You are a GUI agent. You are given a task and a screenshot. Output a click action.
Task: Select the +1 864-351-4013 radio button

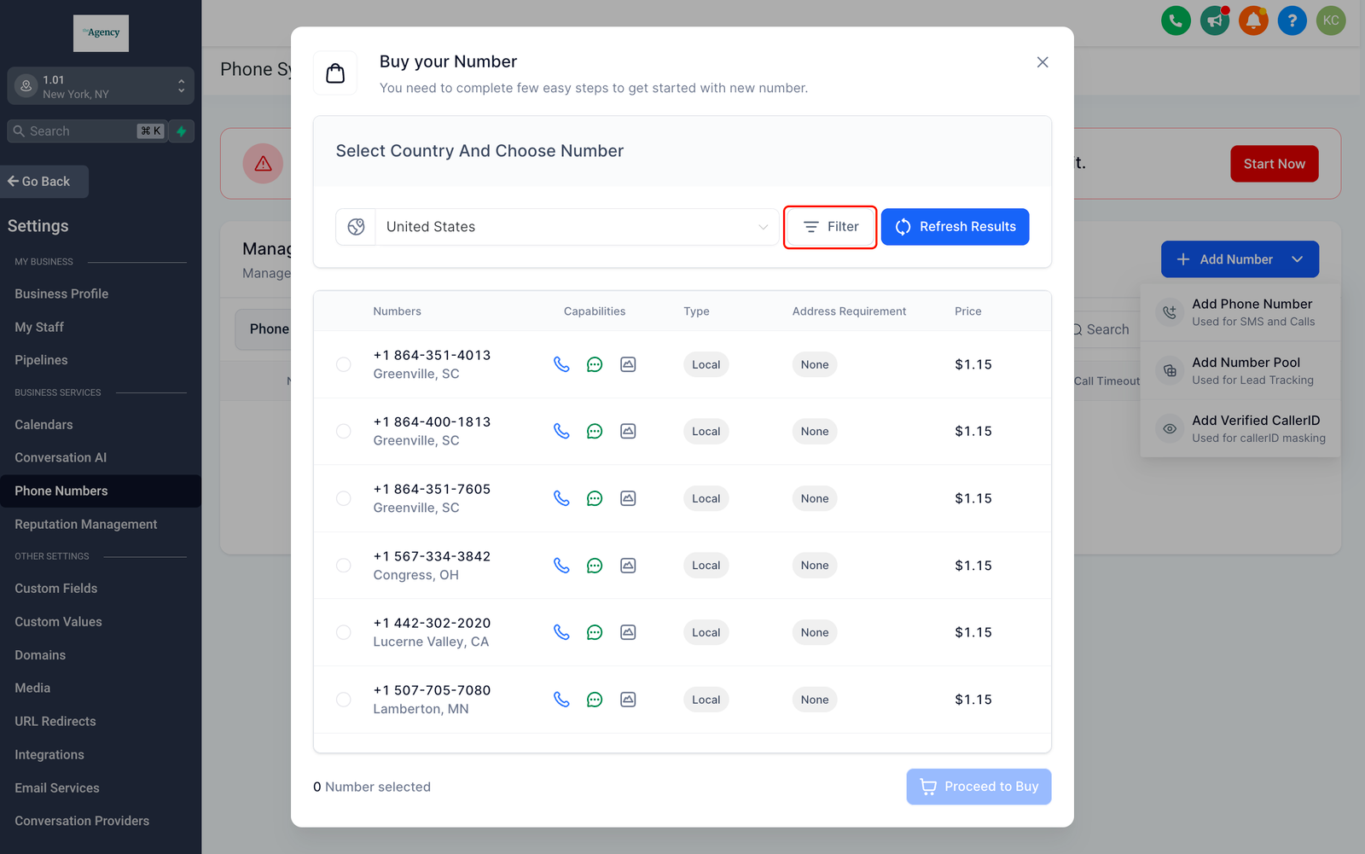coord(344,364)
